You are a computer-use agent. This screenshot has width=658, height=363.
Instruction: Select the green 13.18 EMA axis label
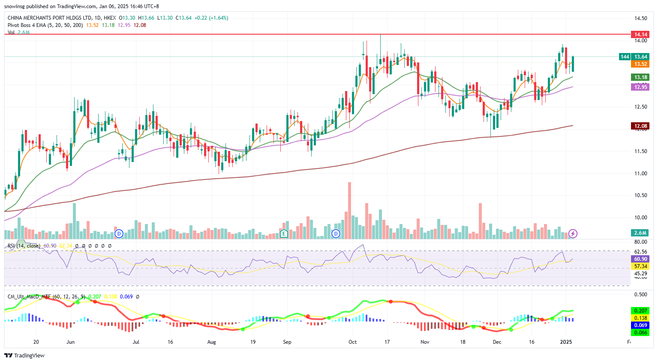[x=640, y=77]
